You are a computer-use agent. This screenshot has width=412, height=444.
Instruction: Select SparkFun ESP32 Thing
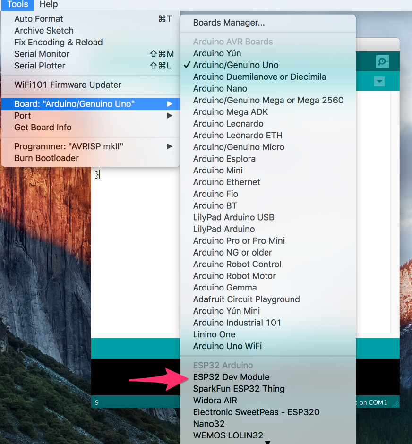coord(268,388)
